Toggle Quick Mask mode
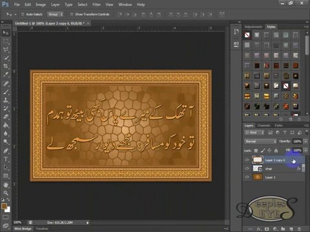Viewport: 310px width, 232px height. [x=6, y=217]
